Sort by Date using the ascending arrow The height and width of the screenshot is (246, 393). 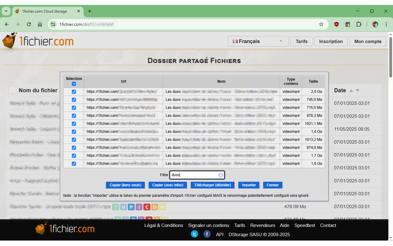[x=352, y=90]
